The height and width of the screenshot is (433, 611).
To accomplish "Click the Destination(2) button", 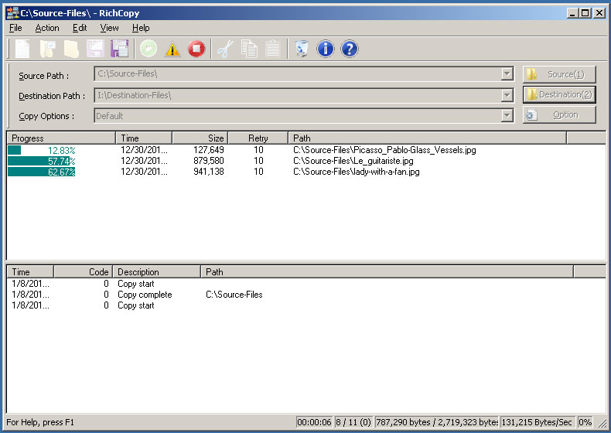I will (559, 94).
